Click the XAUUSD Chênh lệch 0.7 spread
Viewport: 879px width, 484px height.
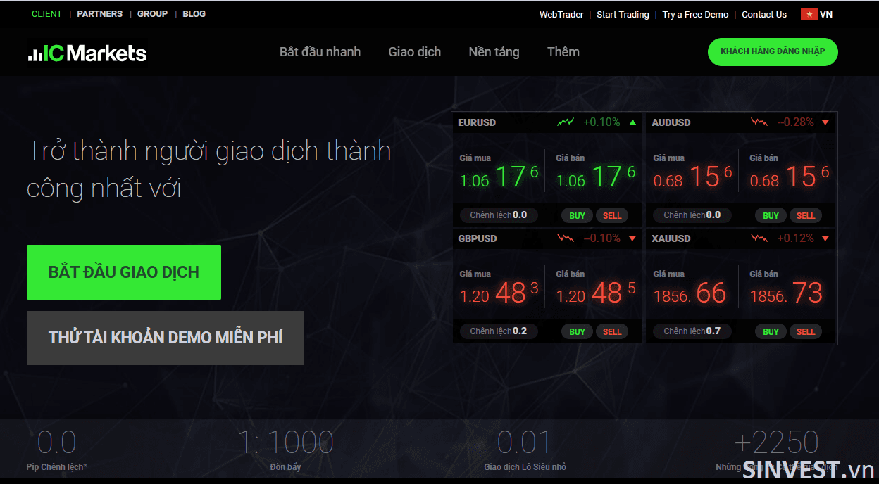[x=692, y=331]
